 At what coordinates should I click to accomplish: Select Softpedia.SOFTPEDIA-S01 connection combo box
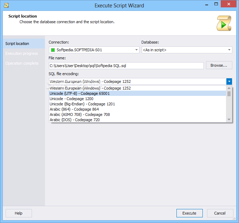94,50
